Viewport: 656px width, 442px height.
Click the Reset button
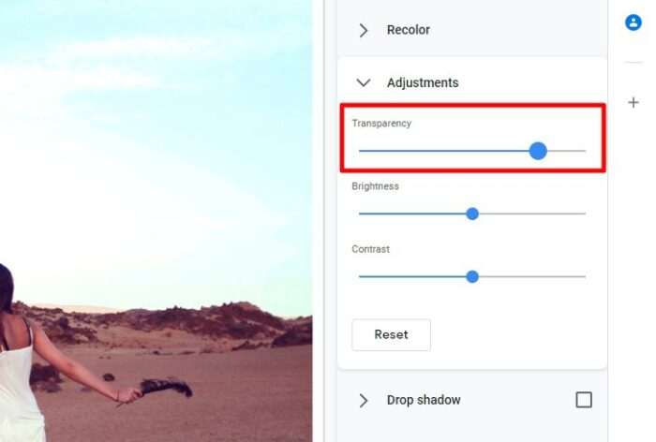pos(391,334)
